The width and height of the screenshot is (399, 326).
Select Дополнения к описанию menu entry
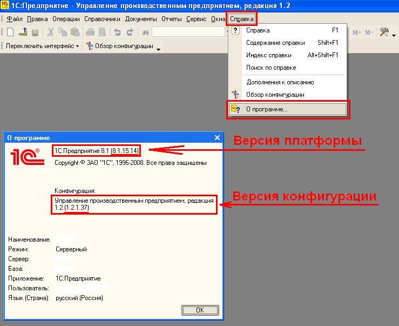tap(288, 82)
